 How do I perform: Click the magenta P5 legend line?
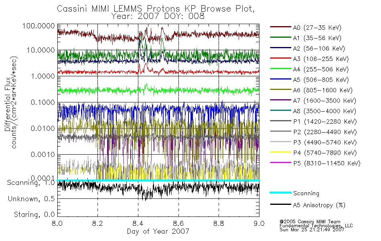pyautogui.click(x=280, y=163)
